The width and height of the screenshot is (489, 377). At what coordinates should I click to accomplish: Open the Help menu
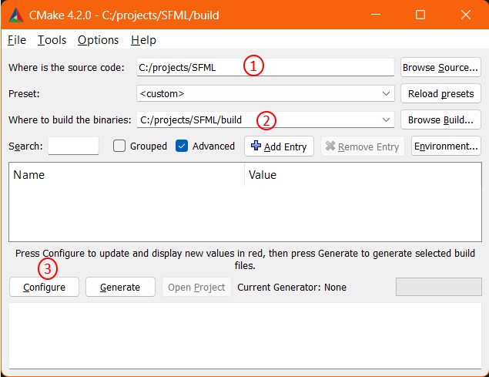pos(143,40)
